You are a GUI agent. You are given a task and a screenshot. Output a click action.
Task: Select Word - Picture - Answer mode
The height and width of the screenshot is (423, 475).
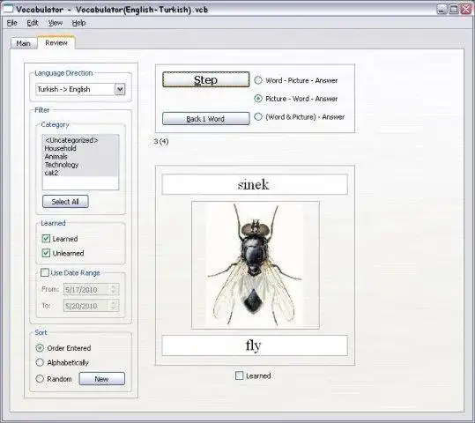[258, 80]
